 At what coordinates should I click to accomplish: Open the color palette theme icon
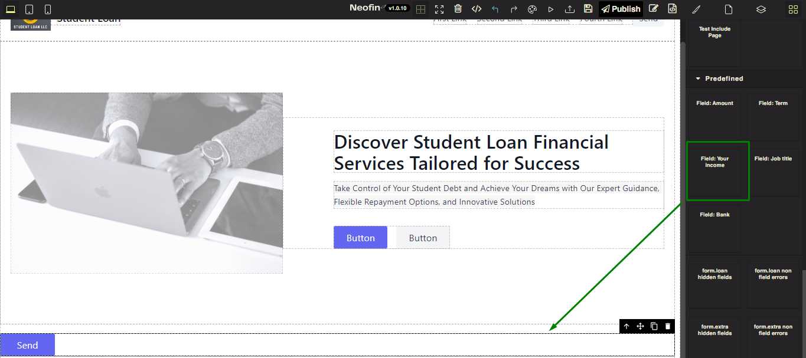532,9
